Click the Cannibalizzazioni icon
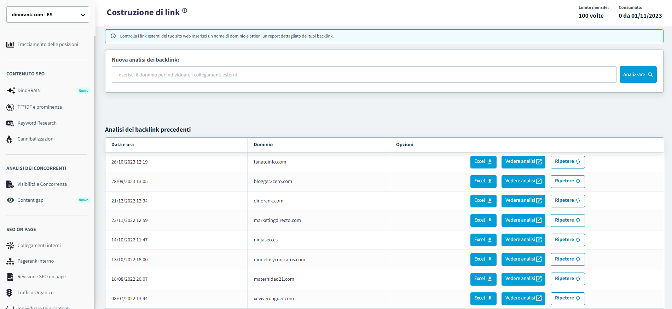Viewport: 672px width, 309px height. tap(10, 139)
